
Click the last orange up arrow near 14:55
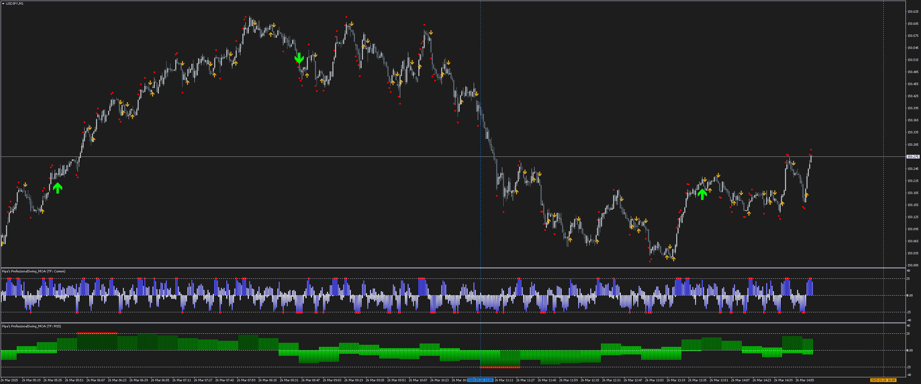(x=806, y=195)
